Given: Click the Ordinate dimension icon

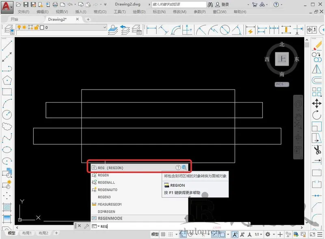Looking at the screenshot, I should coord(187,30).
